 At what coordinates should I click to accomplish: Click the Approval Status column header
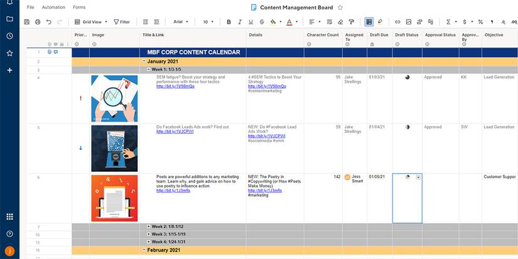[x=440, y=35]
